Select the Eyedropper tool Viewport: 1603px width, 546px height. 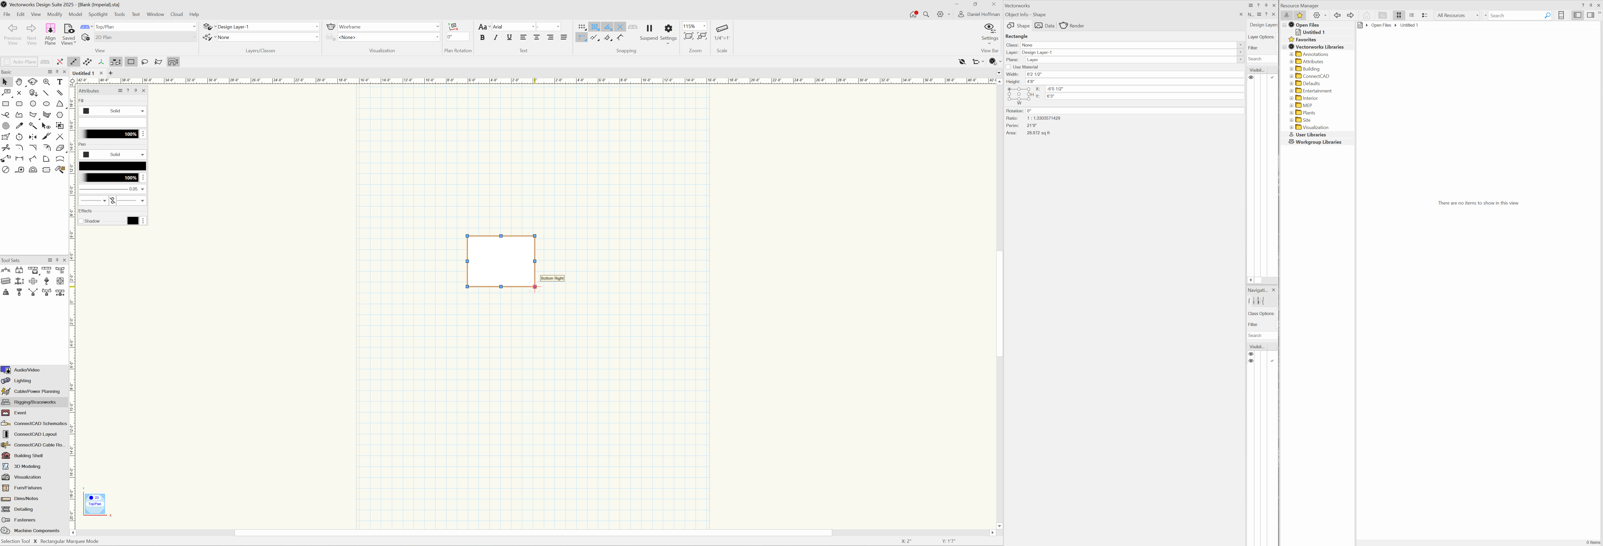tap(19, 126)
